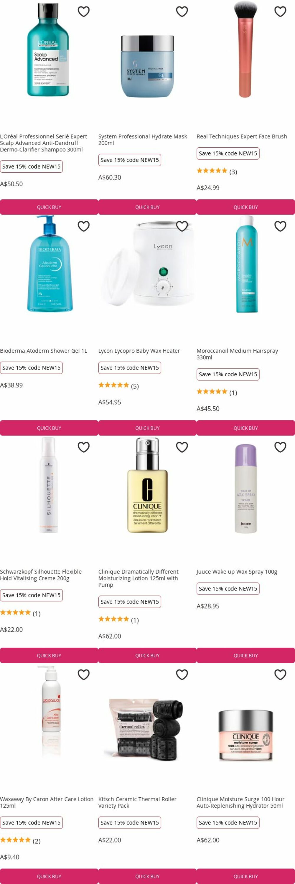Screen dimensions: 295x884
Task: Toggle heart on Clinique Moisture Surge Hydrator
Action: coord(280,675)
